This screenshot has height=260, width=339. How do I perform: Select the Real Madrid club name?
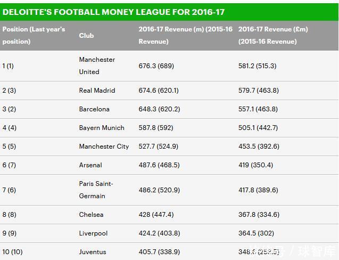(x=97, y=91)
